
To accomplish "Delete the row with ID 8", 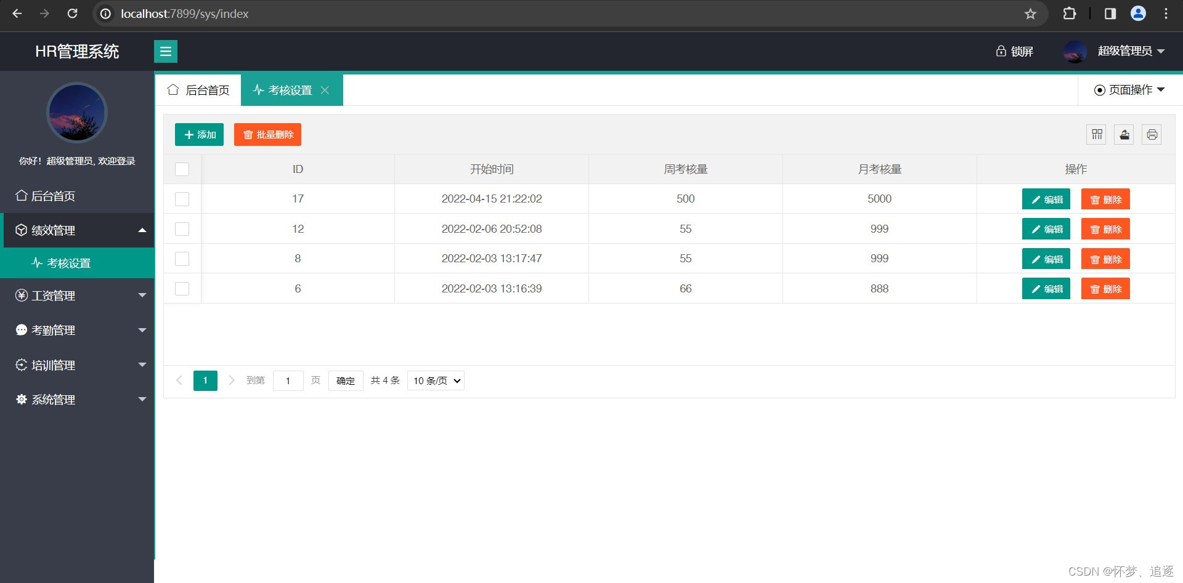I will (1105, 259).
